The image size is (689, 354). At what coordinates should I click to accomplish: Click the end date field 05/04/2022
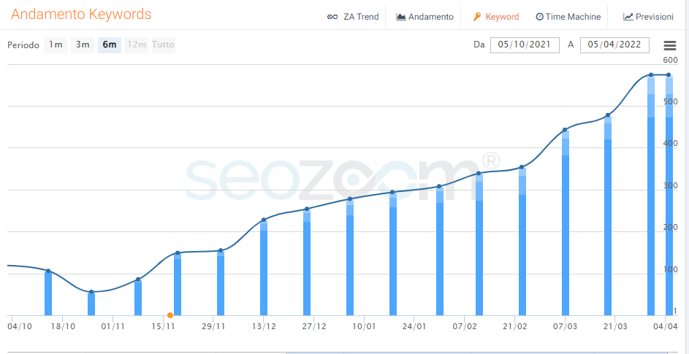coord(614,45)
